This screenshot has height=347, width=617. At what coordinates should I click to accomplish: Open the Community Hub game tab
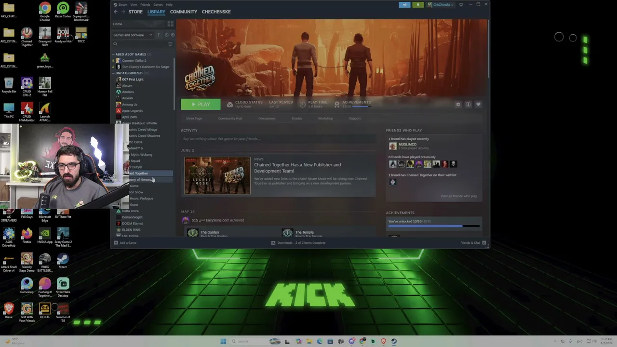pos(230,119)
